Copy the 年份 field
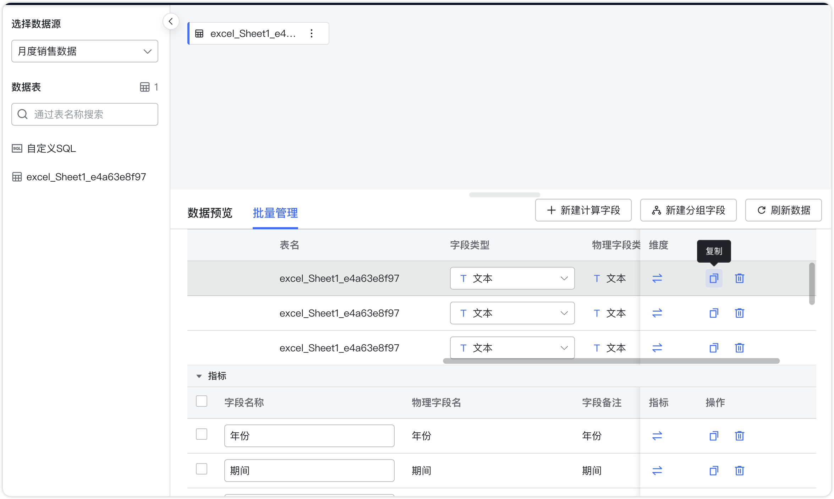Screen dimensions: 834x499 714,436
